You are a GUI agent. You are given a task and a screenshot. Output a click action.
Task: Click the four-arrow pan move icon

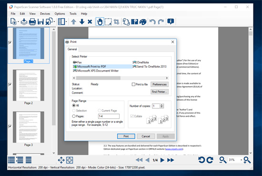tap(61, 160)
